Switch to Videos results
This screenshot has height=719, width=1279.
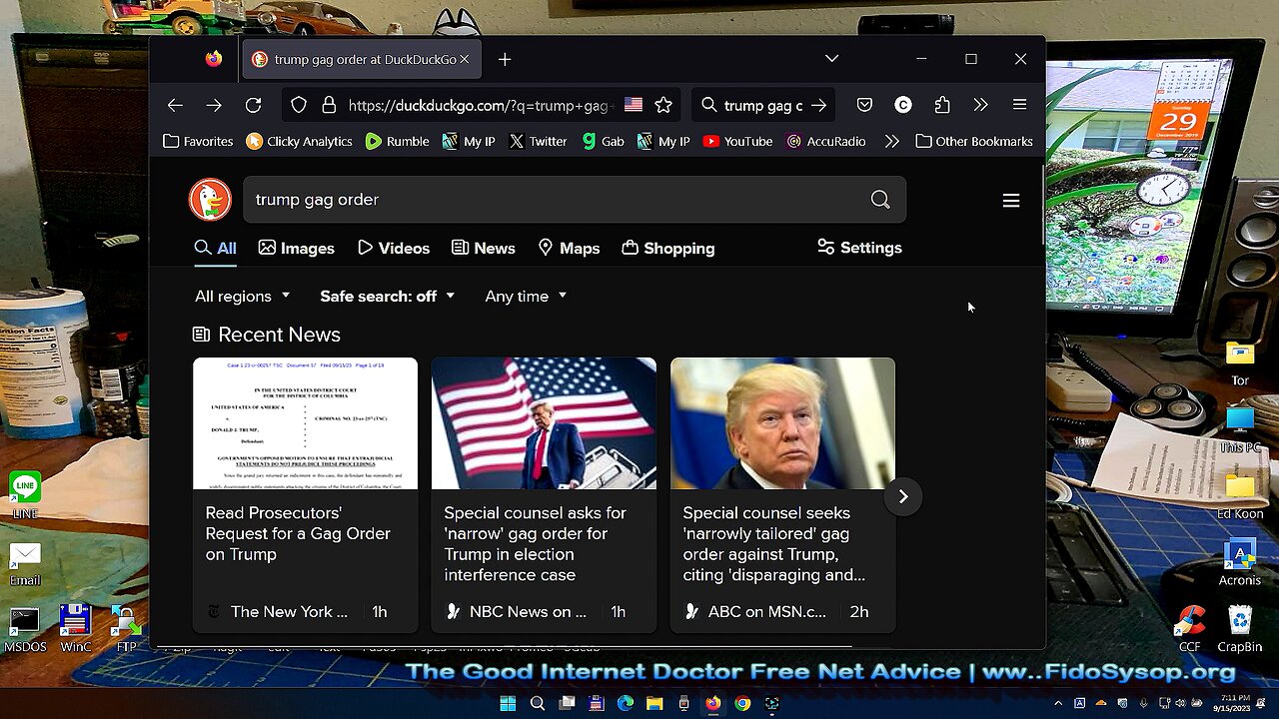[394, 248]
